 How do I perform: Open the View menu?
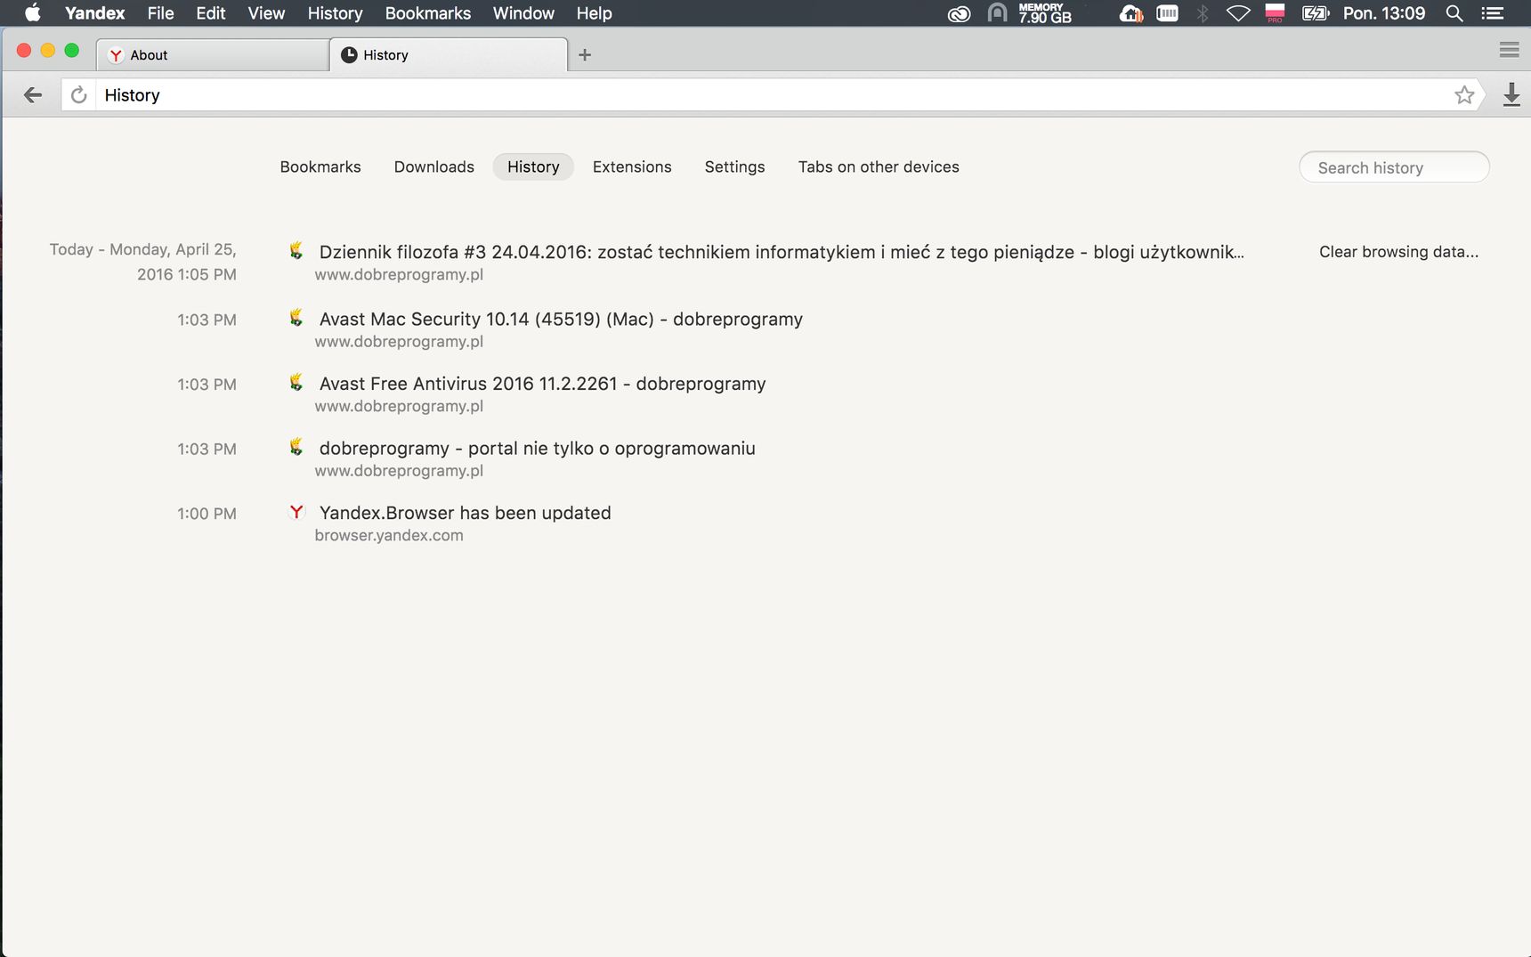click(x=266, y=13)
